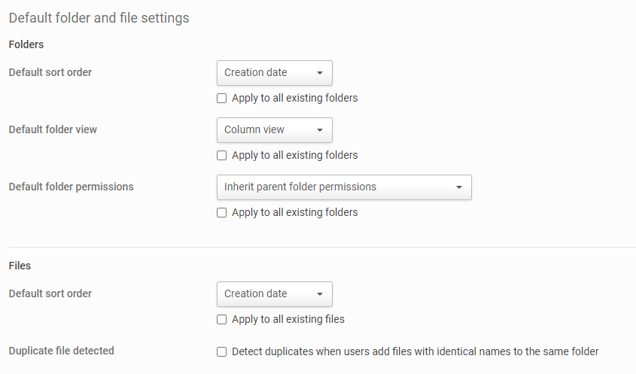Click caret arrow in Folders sort order dropdown
The height and width of the screenshot is (374, 636).
[x=320, y=73]
